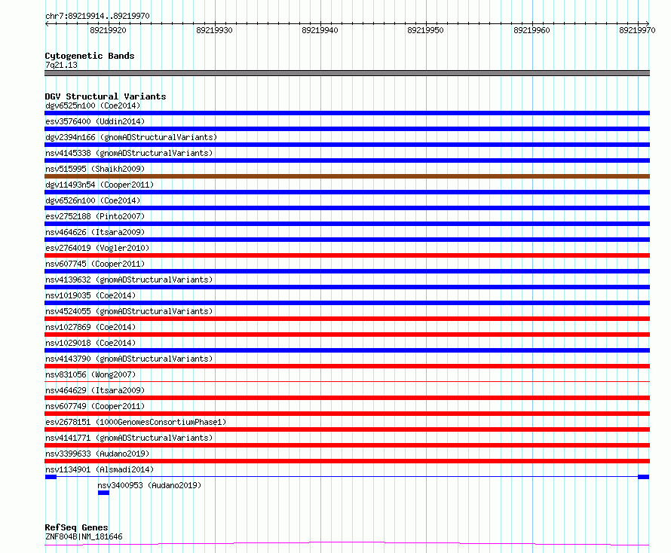Open nsv3400953 (Audano2019) variant
This screenshot has height=553, width=671.
click(x=149, y=485)
